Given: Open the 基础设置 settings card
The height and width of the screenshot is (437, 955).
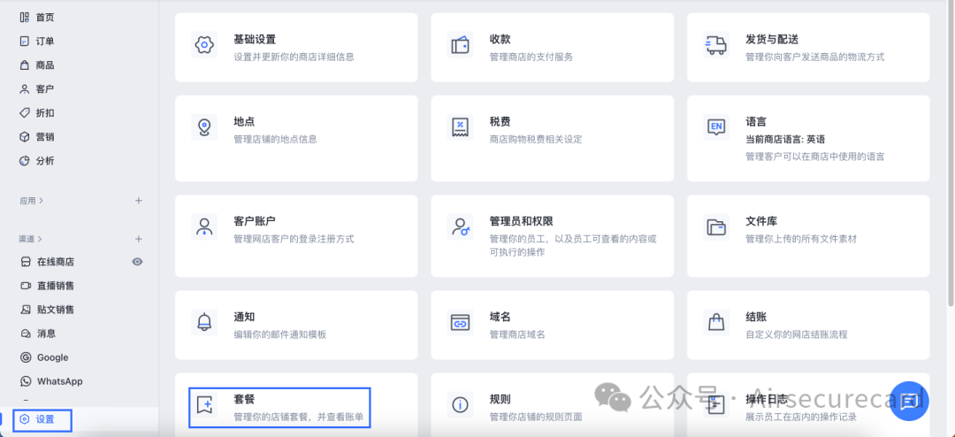Looking at the screenshot, I should click(x=296, y=47).
